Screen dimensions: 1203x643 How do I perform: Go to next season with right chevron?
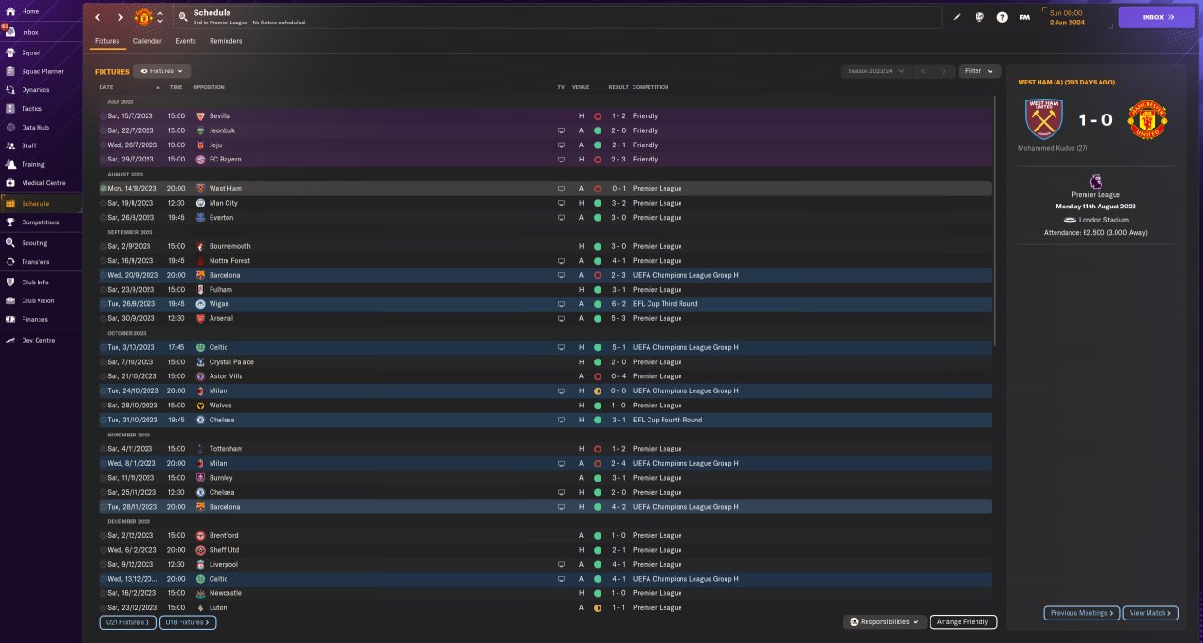tap(945, 71)
